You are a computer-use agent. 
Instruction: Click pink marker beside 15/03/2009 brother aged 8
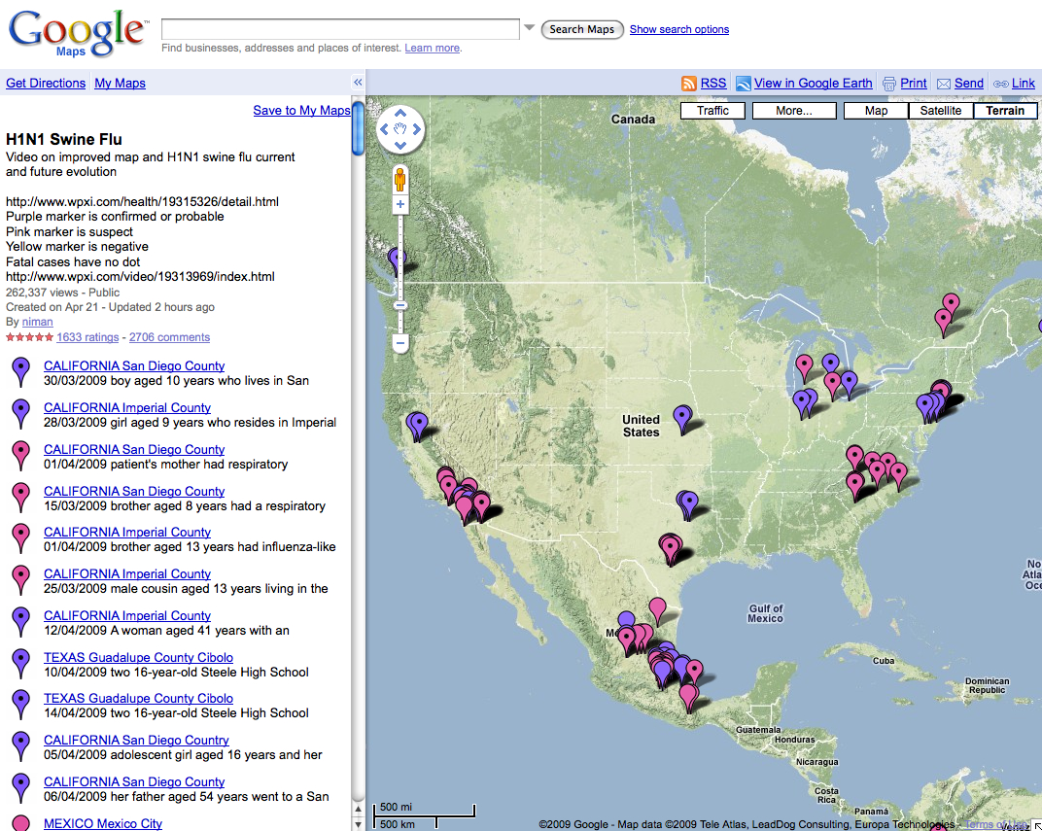point(21,498)
